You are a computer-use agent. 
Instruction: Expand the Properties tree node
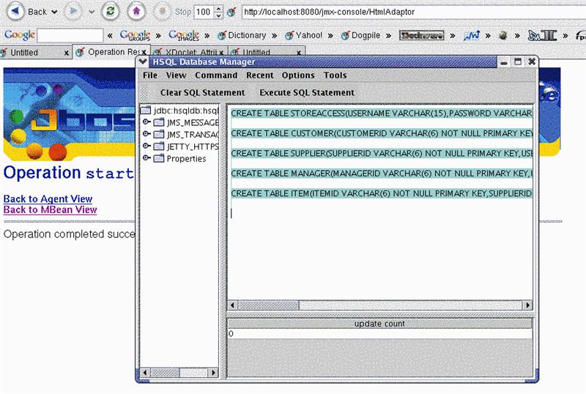tap(147, 158)
